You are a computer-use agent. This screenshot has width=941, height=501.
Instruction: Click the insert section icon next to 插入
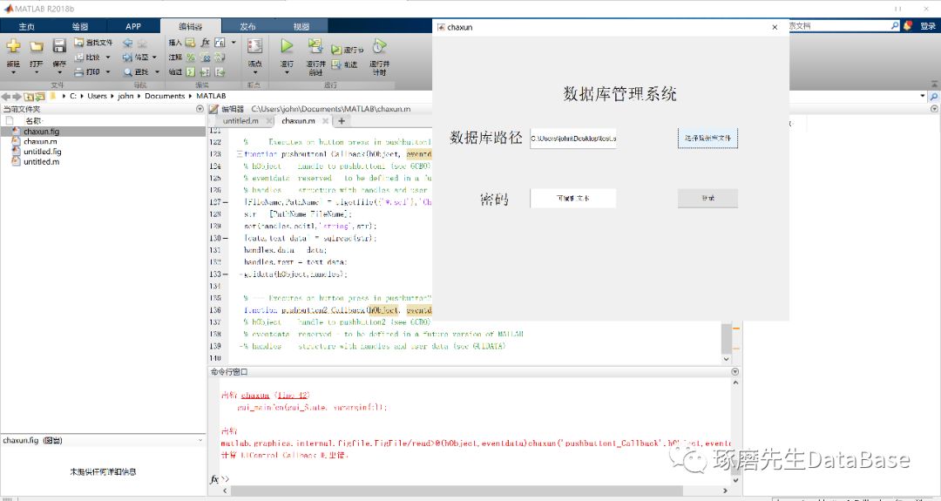point(190,43)
